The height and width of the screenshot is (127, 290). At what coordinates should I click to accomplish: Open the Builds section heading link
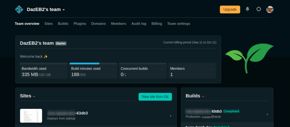point(195,96)
